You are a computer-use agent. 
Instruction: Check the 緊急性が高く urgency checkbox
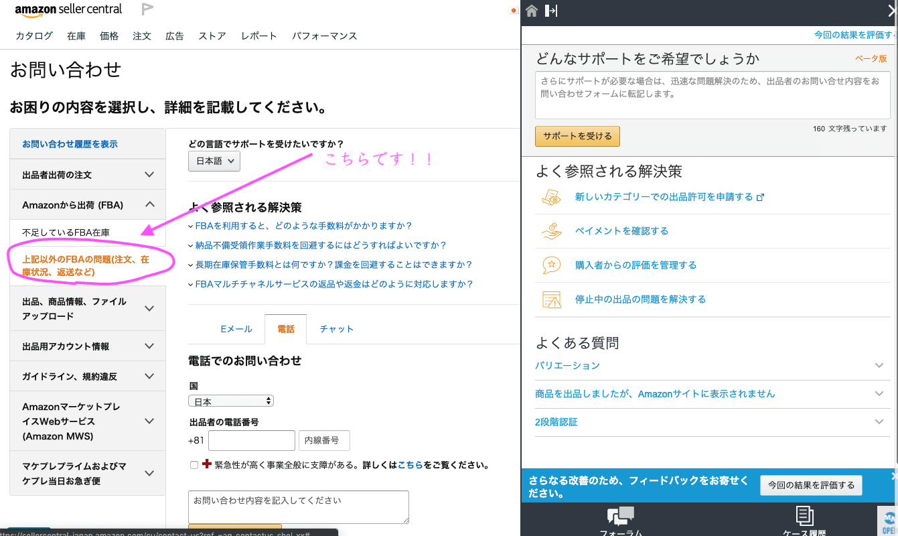pyautogui.click(x=194, y=465)
